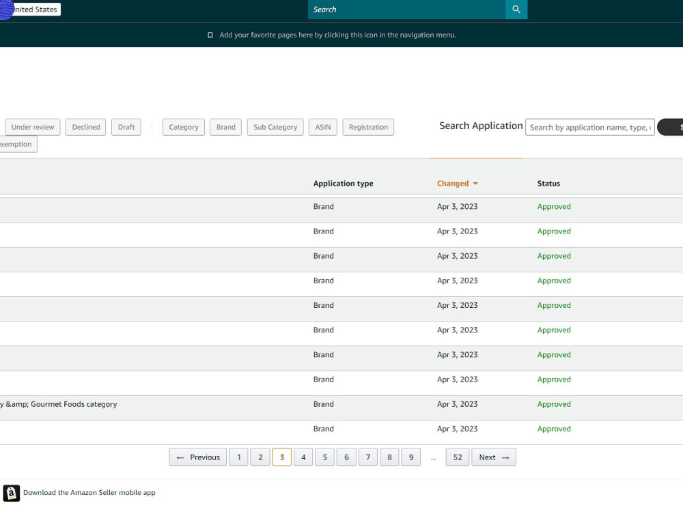Focus the Search Application input field
This screenshot has width=683, height=512.
click(x=590, y=127)
